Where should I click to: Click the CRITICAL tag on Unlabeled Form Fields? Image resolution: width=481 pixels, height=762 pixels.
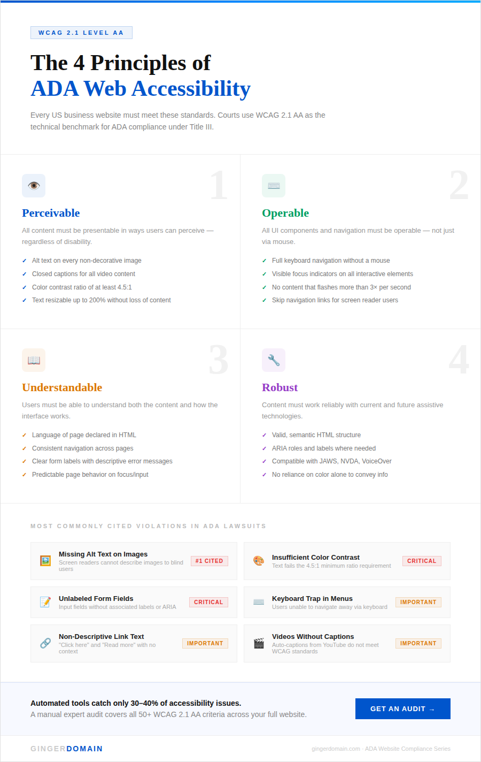[x=208, y=602]
